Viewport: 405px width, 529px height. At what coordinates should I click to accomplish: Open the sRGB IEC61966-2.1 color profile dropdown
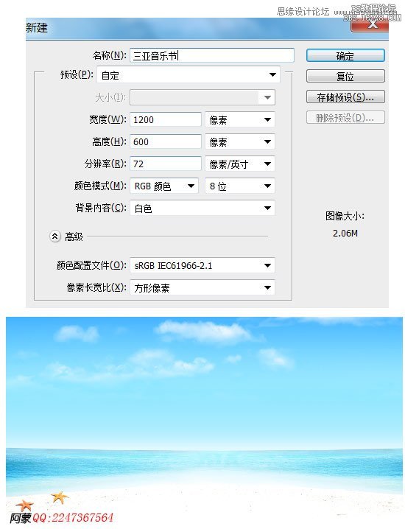[202, 265]
